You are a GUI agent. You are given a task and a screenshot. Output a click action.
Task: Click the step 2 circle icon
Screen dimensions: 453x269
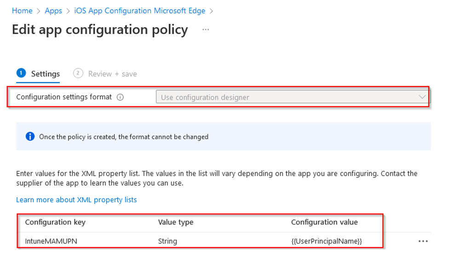tap(78, 73)
